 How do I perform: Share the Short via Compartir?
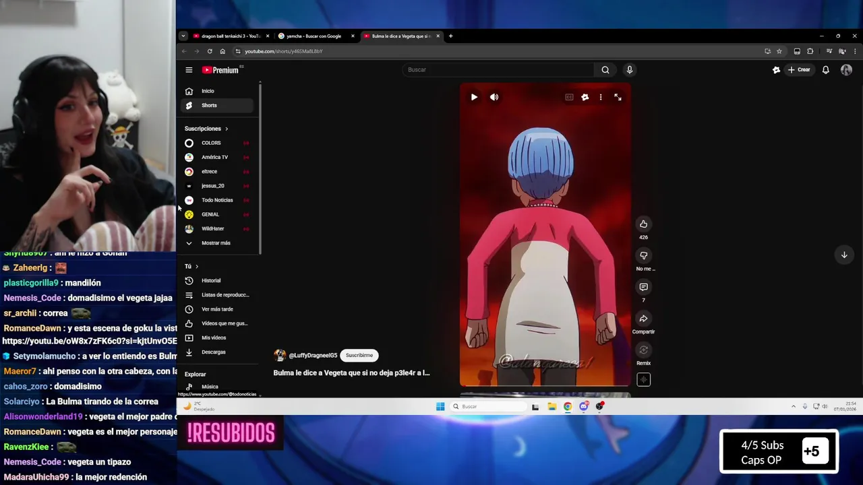point(643,319)
